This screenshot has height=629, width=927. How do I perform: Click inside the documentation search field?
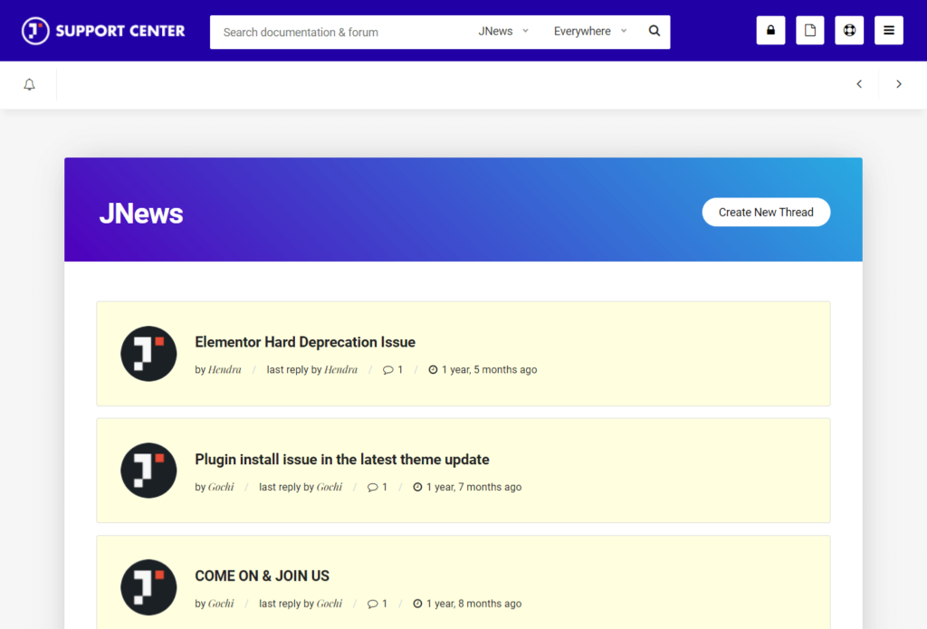coord(335,32)
